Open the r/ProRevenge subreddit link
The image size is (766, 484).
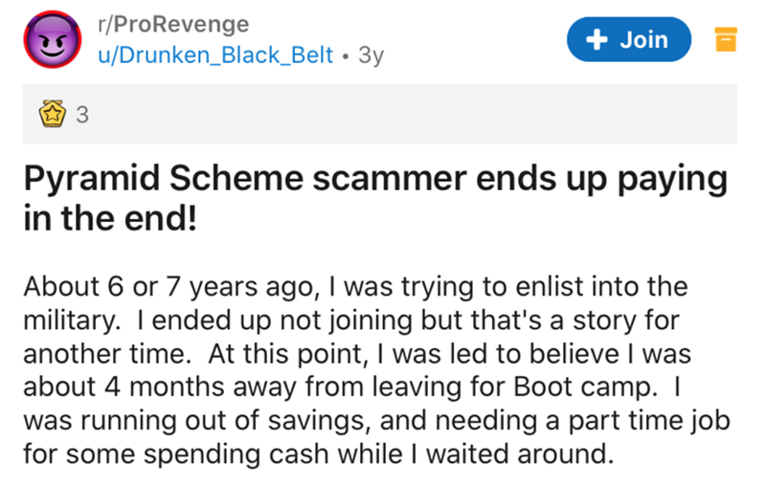coord(172,22)
